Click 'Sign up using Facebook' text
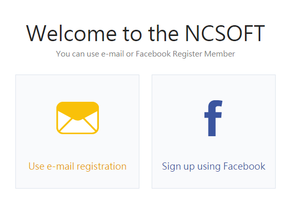This screenshot has height=202, width=290. coord(214,167)
